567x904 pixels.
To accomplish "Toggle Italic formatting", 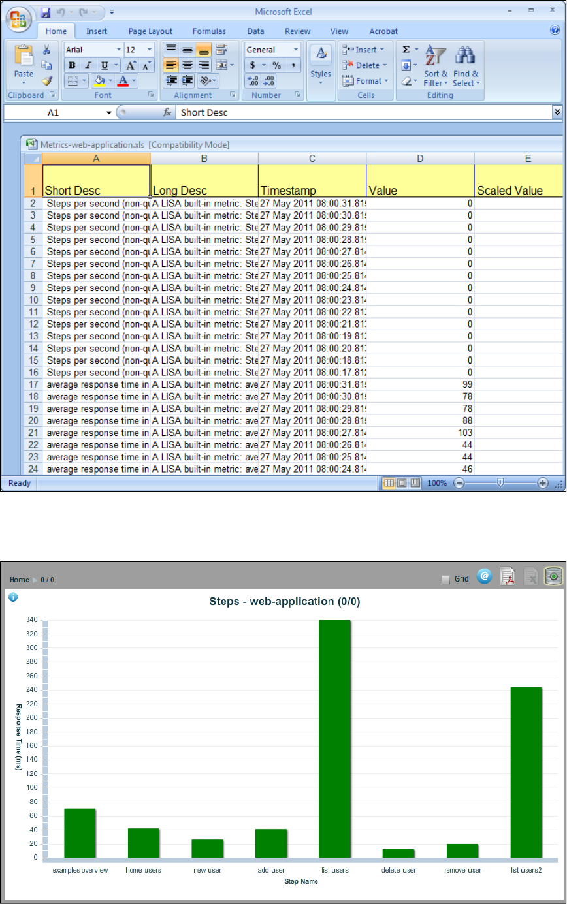I will click(x=88, y=65).
